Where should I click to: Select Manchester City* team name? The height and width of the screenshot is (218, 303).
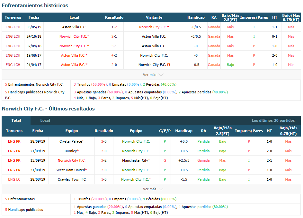[136, 160]
